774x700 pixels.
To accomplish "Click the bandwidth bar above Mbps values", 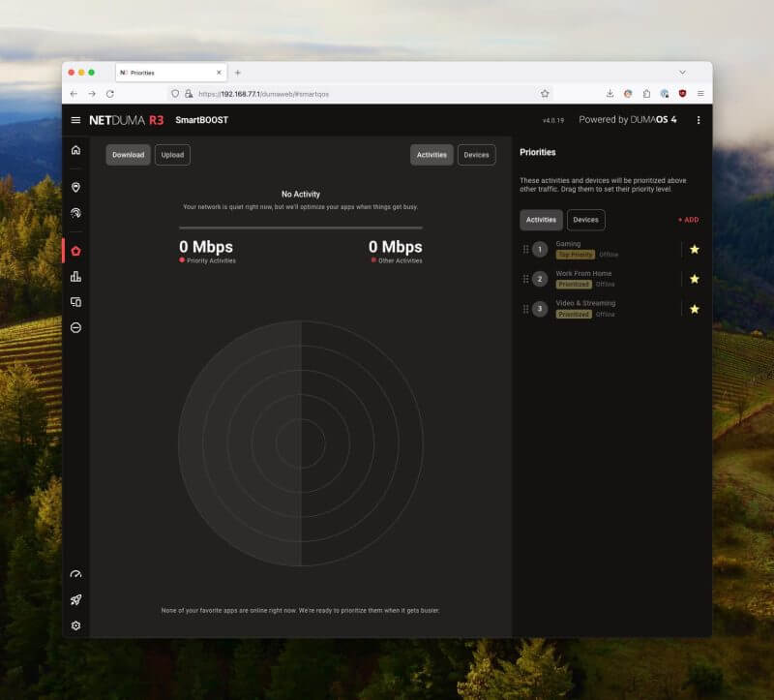I will [x=301, y=228].
